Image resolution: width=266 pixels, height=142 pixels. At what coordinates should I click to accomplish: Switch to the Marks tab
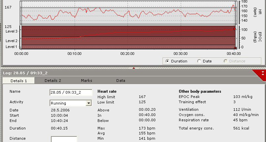click(87, 81)
